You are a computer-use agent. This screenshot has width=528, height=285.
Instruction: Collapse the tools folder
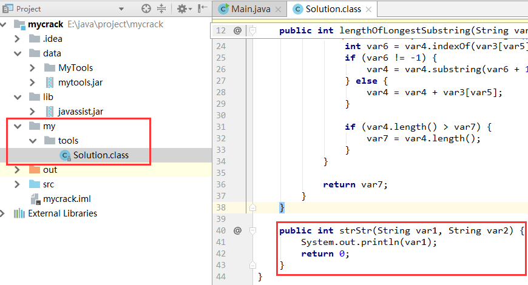(33, 141)
